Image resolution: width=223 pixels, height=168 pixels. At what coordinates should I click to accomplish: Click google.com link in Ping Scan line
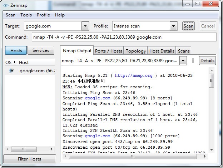coord(98,98)
